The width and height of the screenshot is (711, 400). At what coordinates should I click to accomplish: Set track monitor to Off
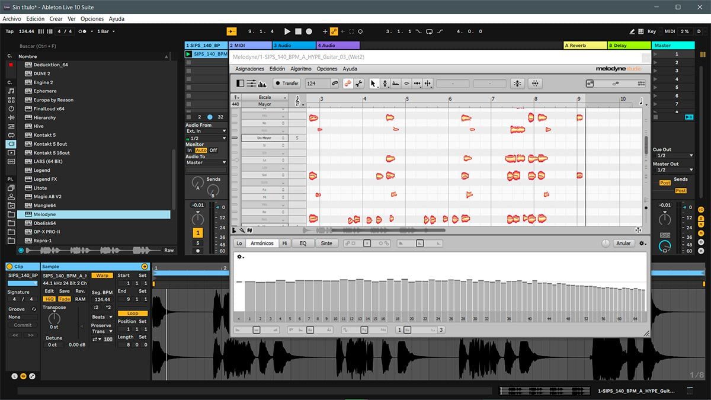point(213,151)
